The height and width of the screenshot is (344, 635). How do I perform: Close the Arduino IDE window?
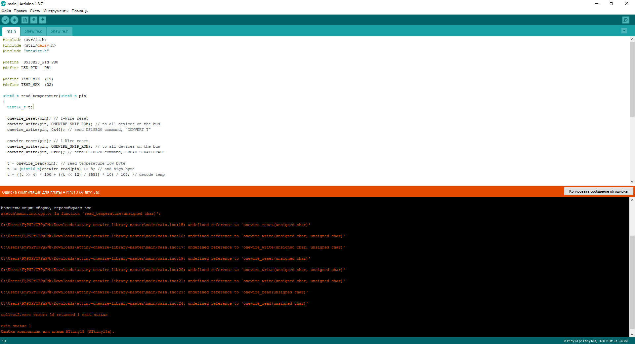pyautogui.click(x=627, y=4)
